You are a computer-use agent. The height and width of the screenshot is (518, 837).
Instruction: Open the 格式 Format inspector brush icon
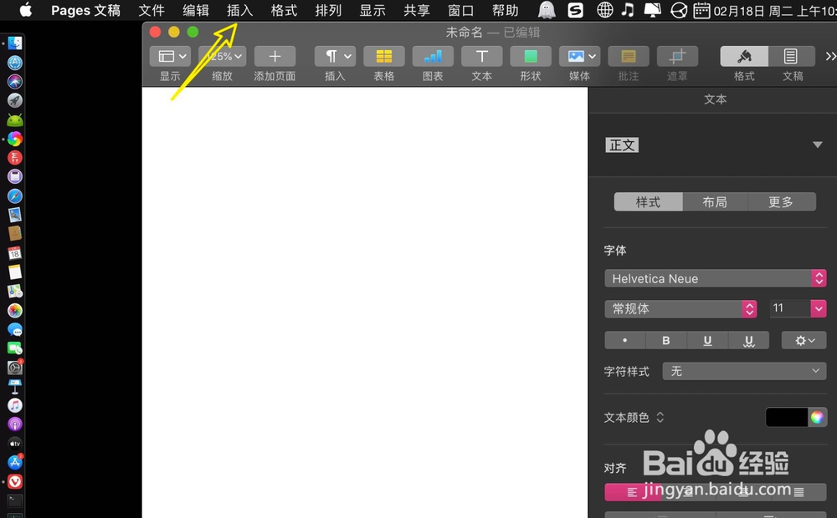(744, 57)
